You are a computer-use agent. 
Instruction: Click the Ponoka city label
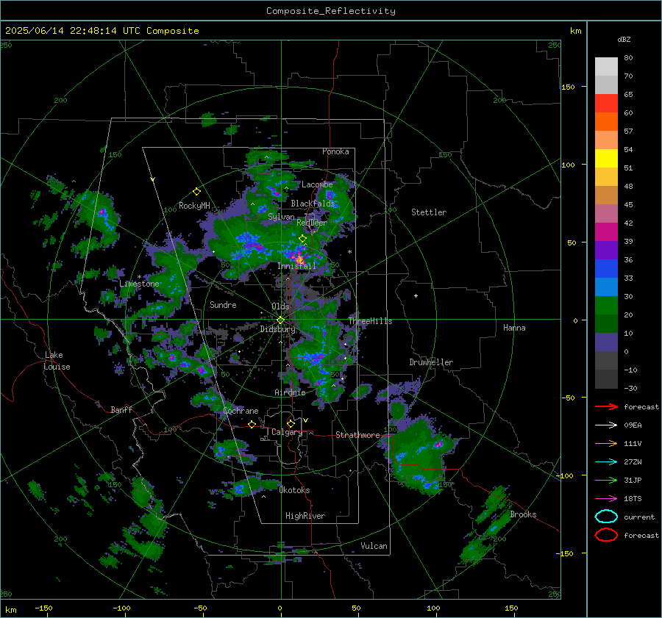(335, 151)
